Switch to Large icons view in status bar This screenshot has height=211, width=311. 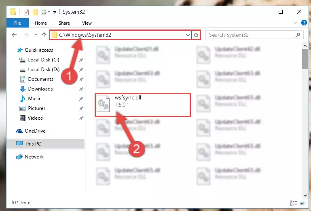[x=303, y=203]
